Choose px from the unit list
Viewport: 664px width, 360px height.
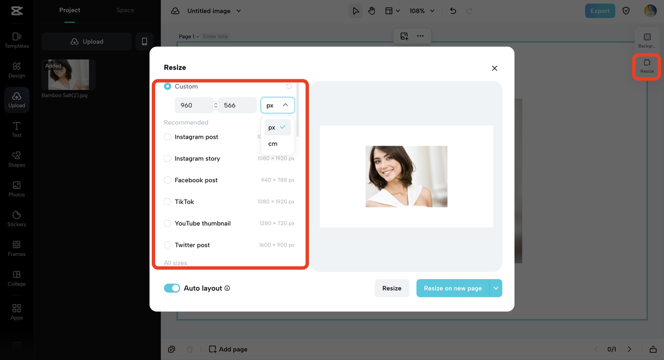(278, 127)
